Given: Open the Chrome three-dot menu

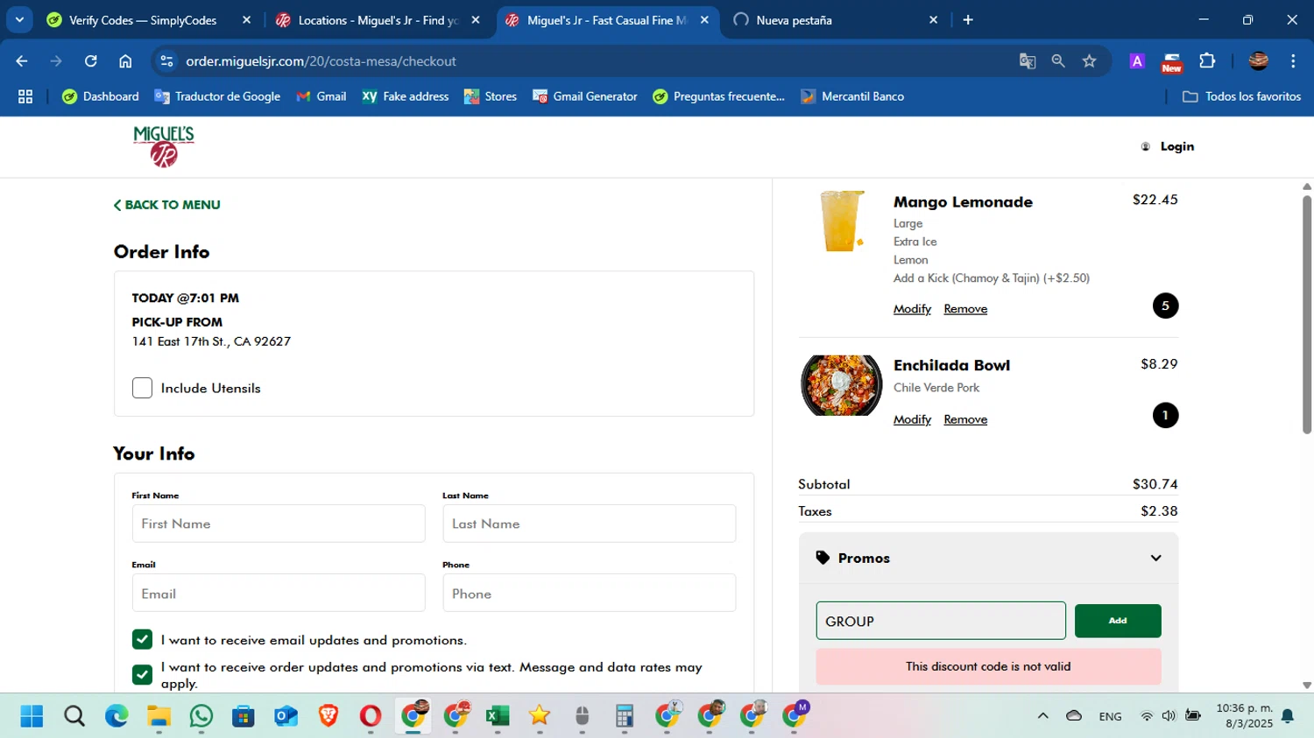Looking at the screenshot, I should (x=1293, y=61).
